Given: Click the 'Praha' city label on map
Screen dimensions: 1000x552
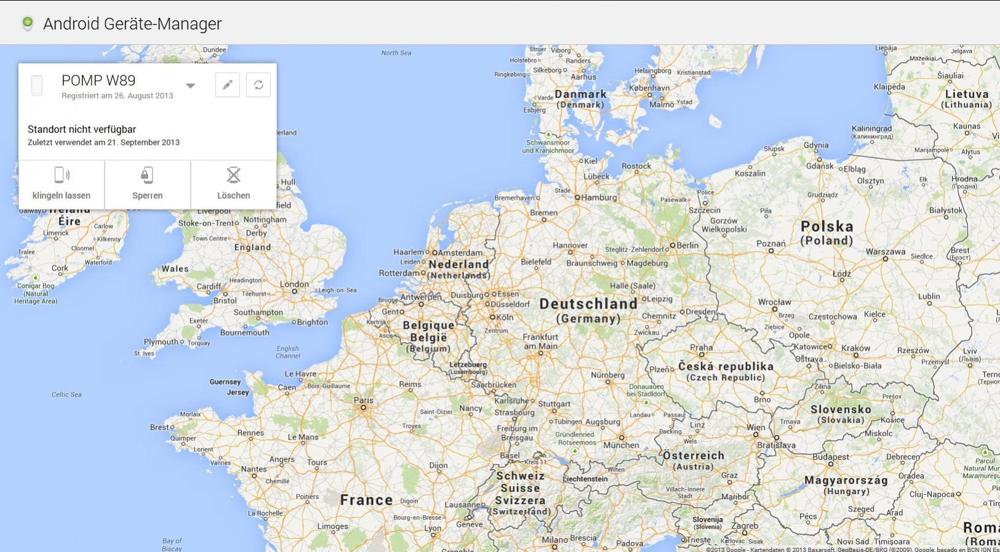Looking at the screenshot, I should click(702, 347).
